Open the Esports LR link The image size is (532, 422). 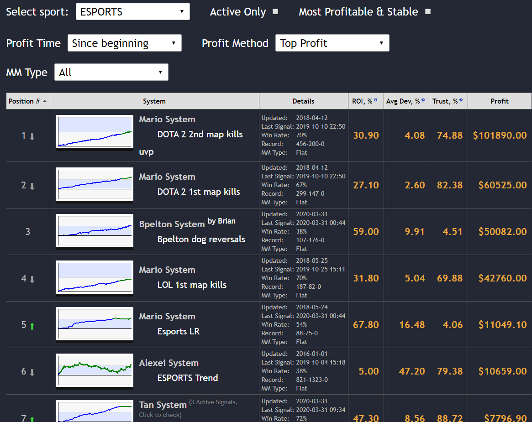[x=179, y=331]
